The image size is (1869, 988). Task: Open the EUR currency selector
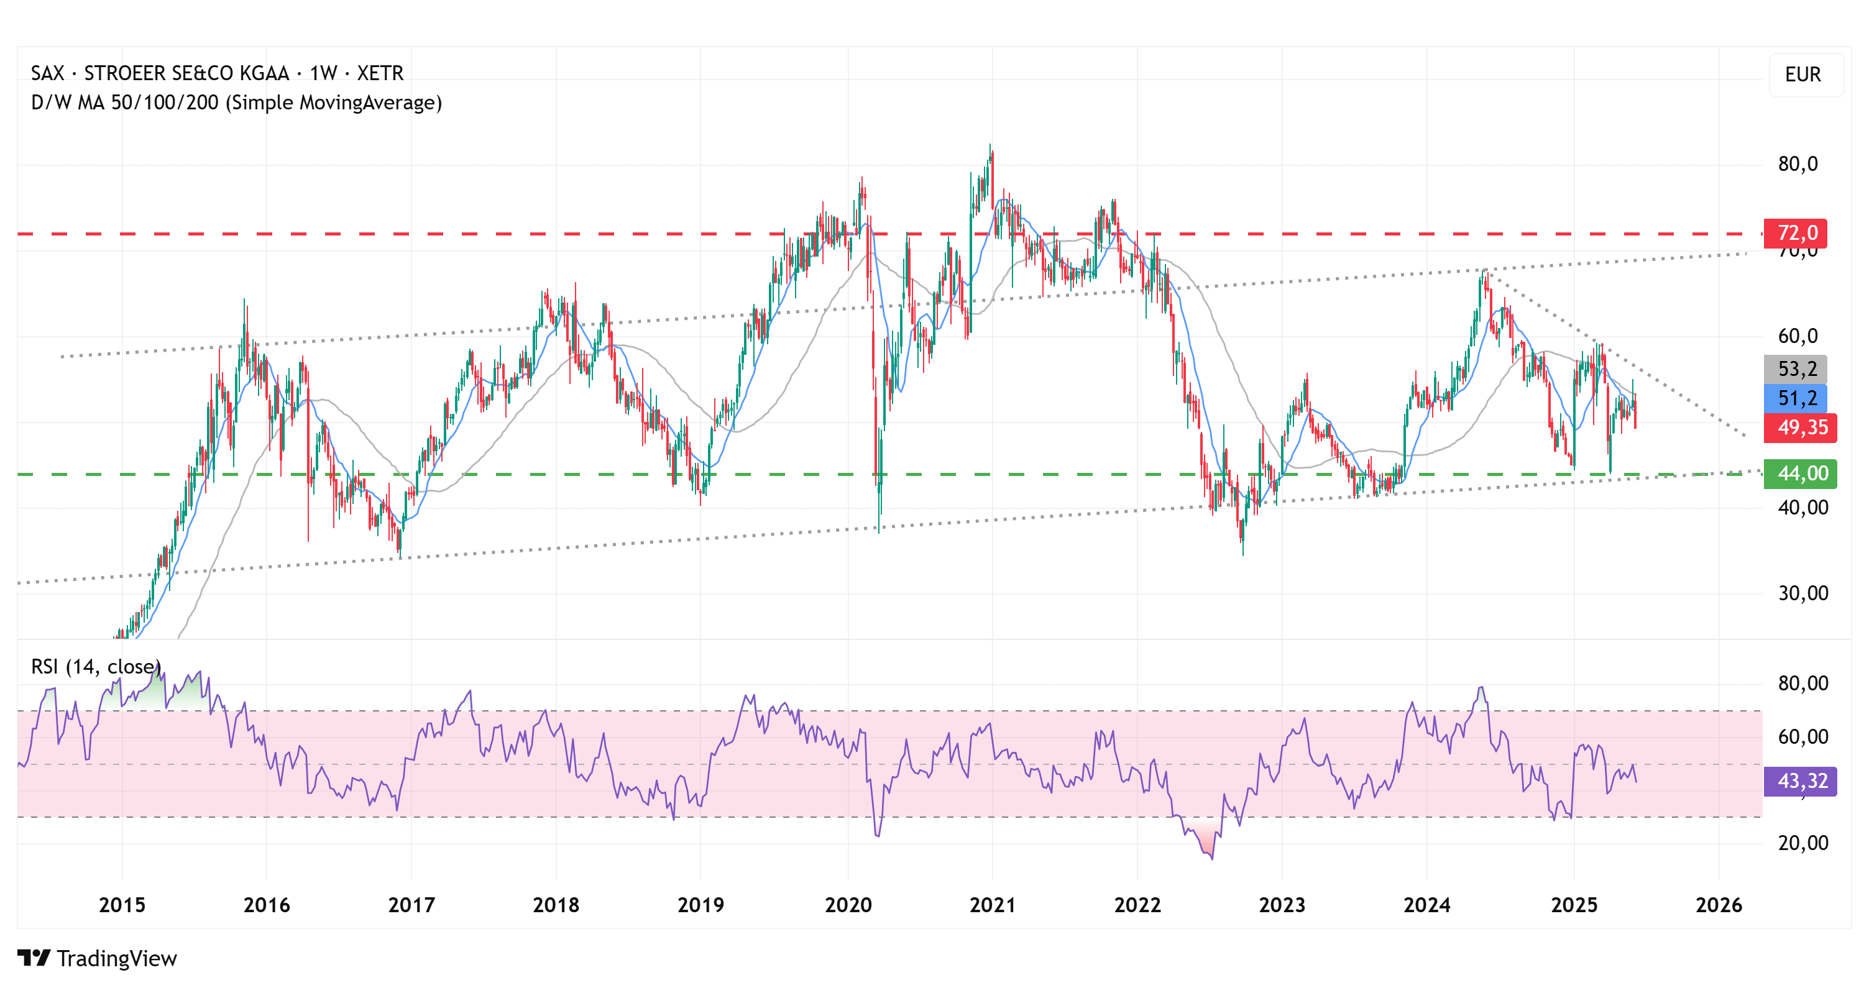point(1806,75)
